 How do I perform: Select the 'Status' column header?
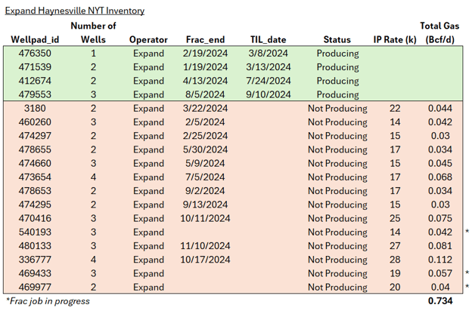[x=337, y=40]
